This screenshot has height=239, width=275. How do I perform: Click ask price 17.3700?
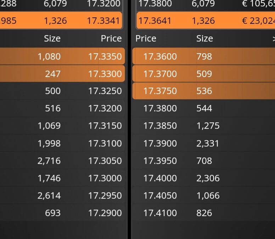point(160,74)
